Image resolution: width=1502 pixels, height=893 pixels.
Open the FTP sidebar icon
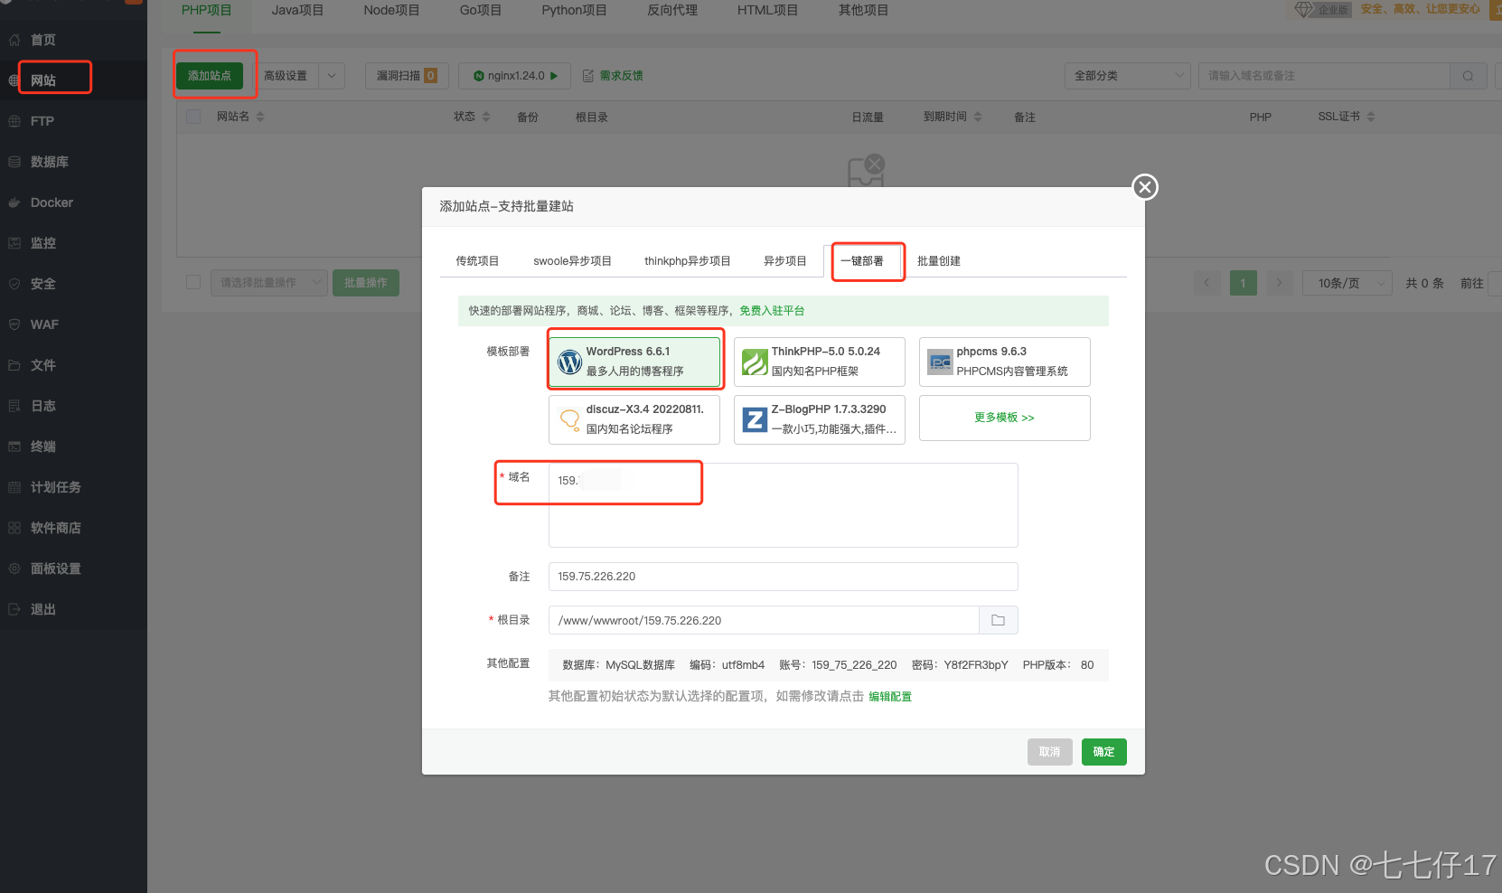pos(14,121)
